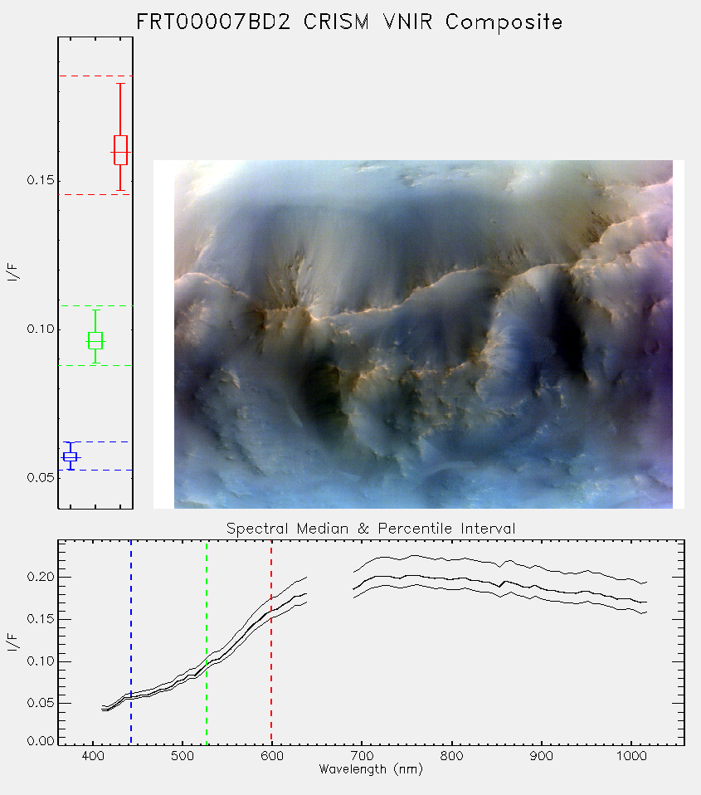Click the FRT00007BD2 CRISM VNIR Composite title
Screen dimensions: 701x795
[349, 22]
